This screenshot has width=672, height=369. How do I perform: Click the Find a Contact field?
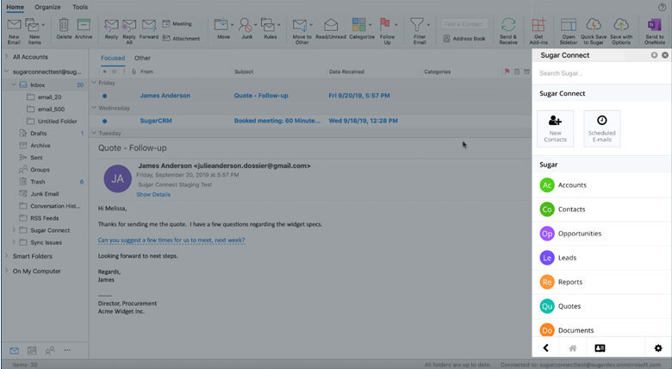[464, 24]
